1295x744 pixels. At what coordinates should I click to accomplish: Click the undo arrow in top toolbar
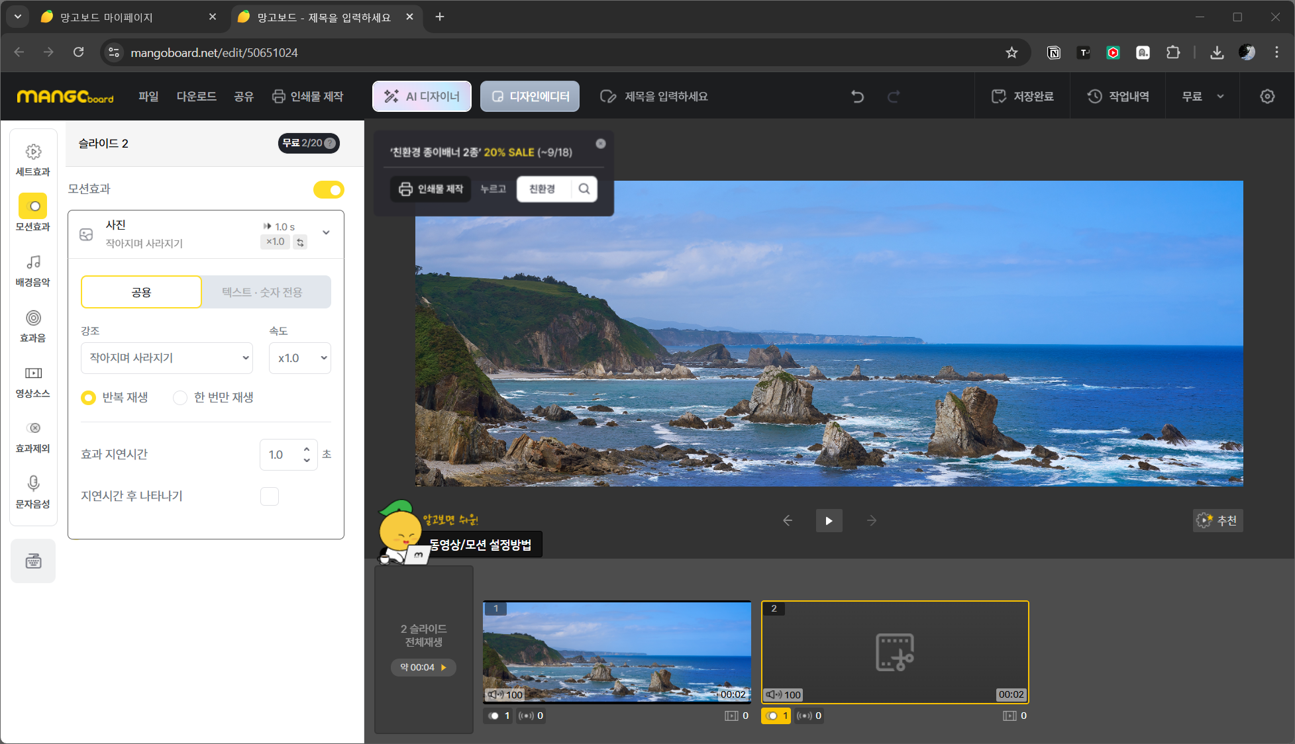[x=857, y=97]
